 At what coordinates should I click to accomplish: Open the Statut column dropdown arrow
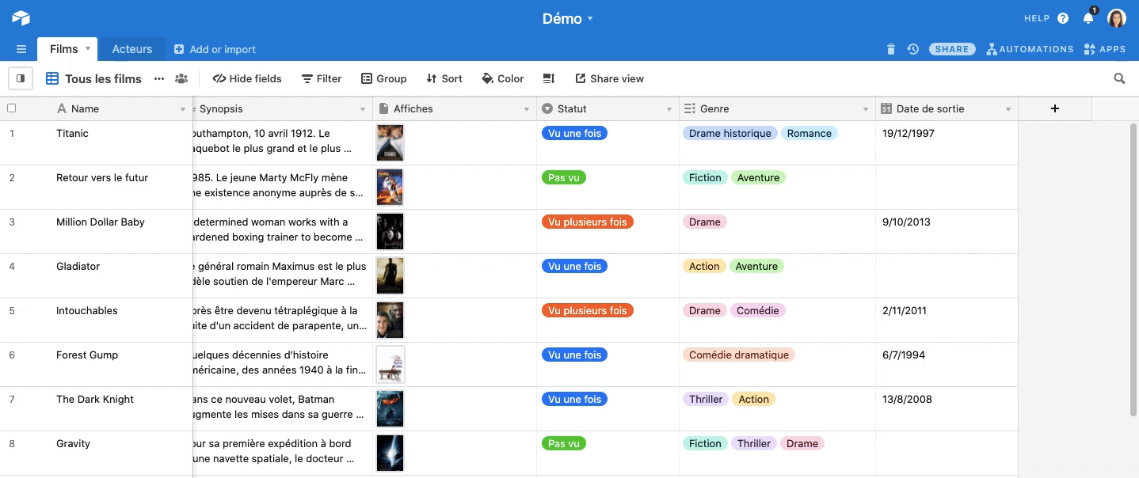pyautogui.click(x=669, y=109)
